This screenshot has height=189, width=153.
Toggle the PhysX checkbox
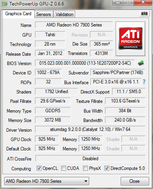pos(85,168)
